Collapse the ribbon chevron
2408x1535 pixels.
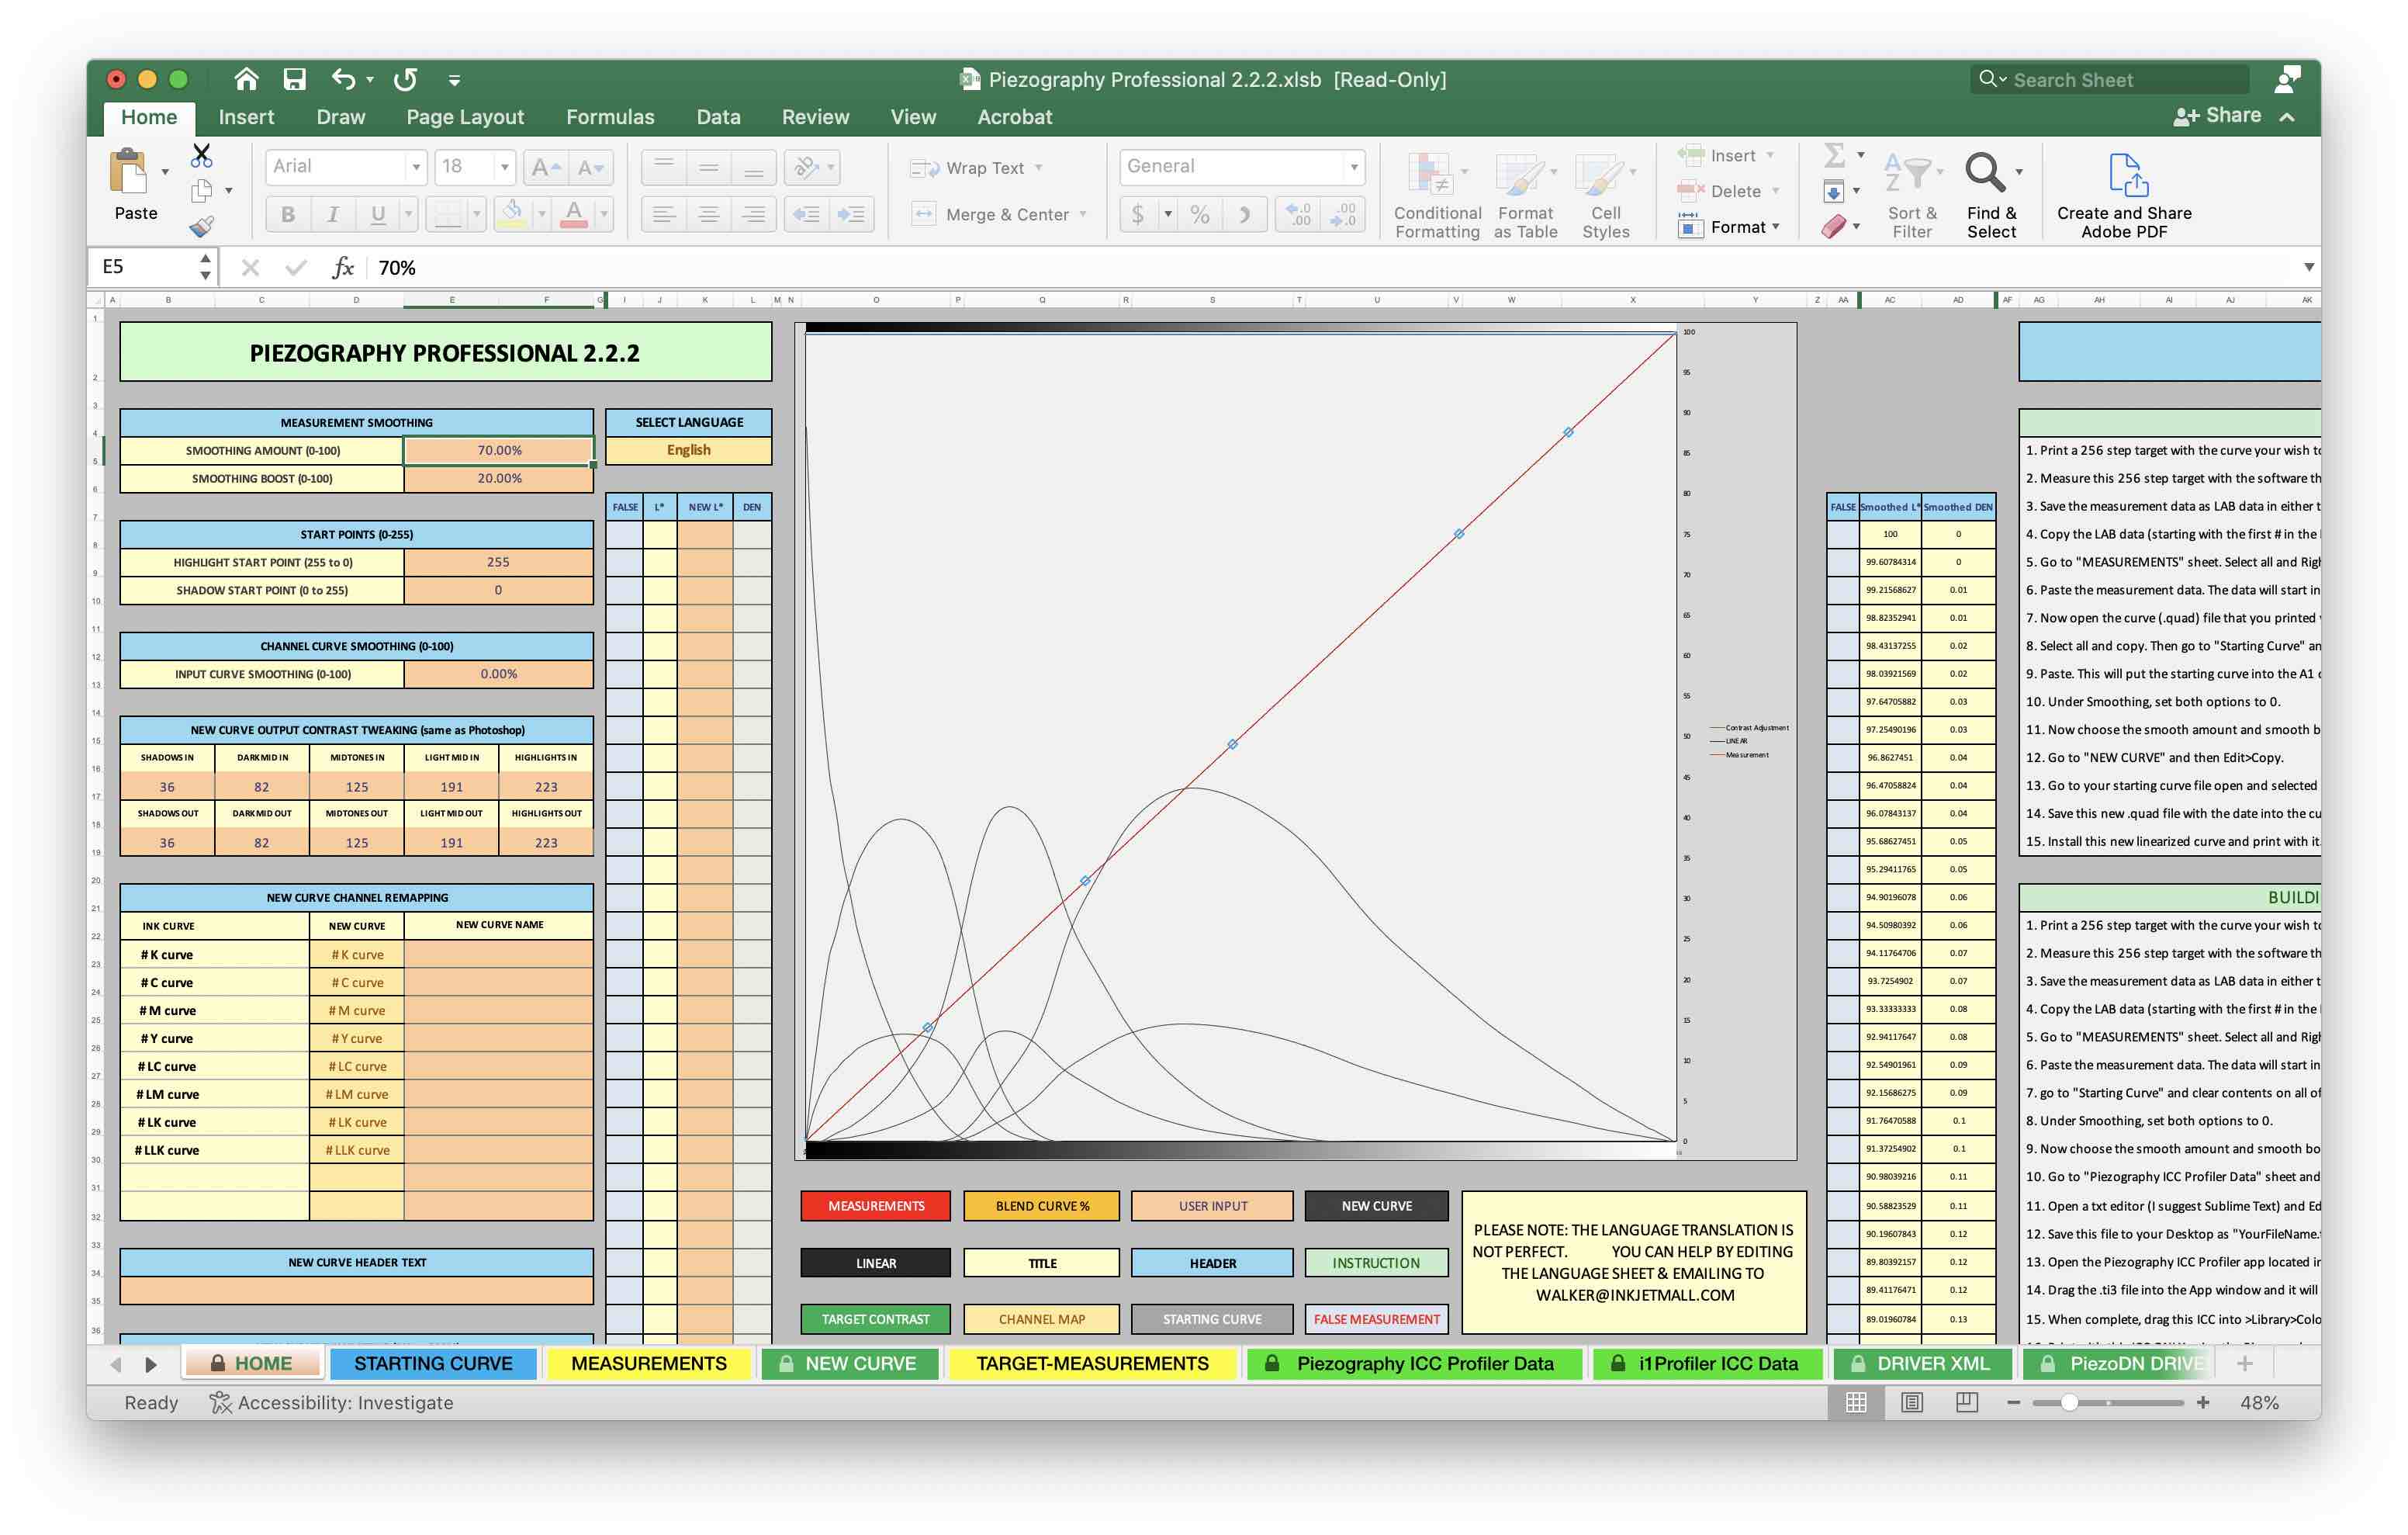pyautogui.click(x=2287, y=117)
